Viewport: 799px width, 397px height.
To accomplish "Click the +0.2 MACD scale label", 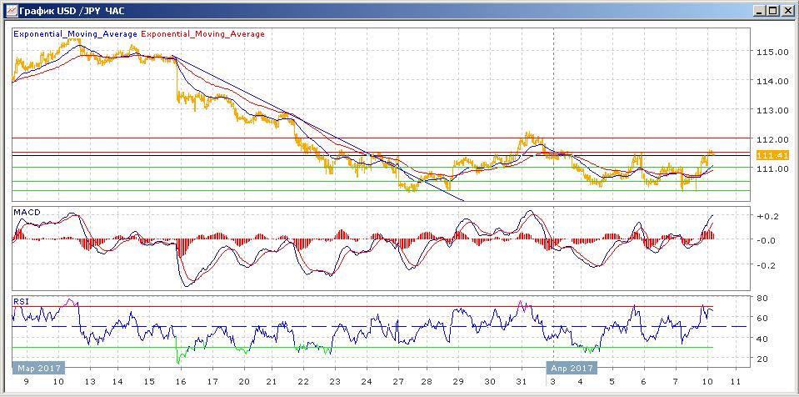I will (766, 216).
